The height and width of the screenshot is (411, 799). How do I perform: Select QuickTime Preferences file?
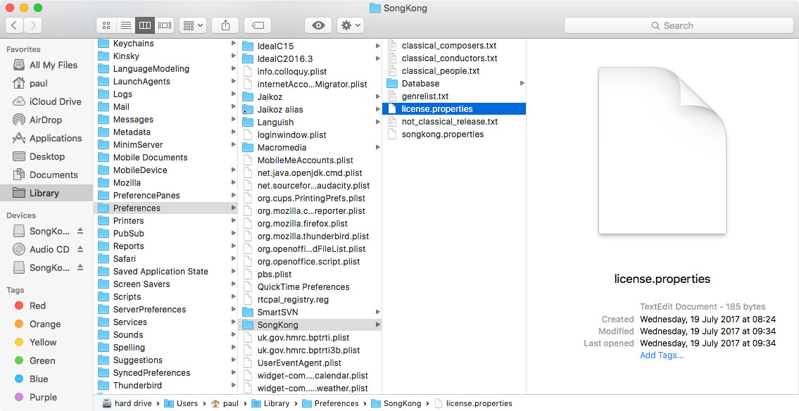pos(310,286)
